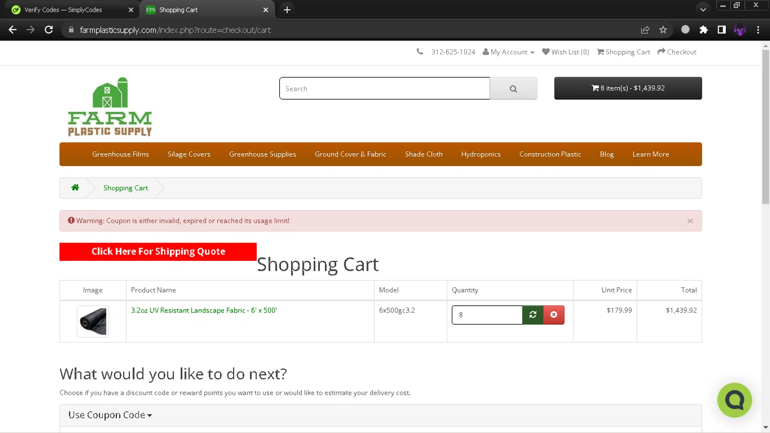Open Construction Plastic menu
Viewport: 770px width, 433px height.
pos(550,154)
